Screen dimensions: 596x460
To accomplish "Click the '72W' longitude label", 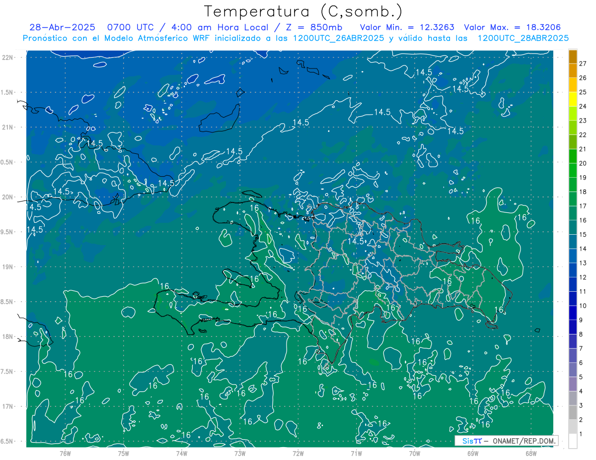I will coord(298,453).
